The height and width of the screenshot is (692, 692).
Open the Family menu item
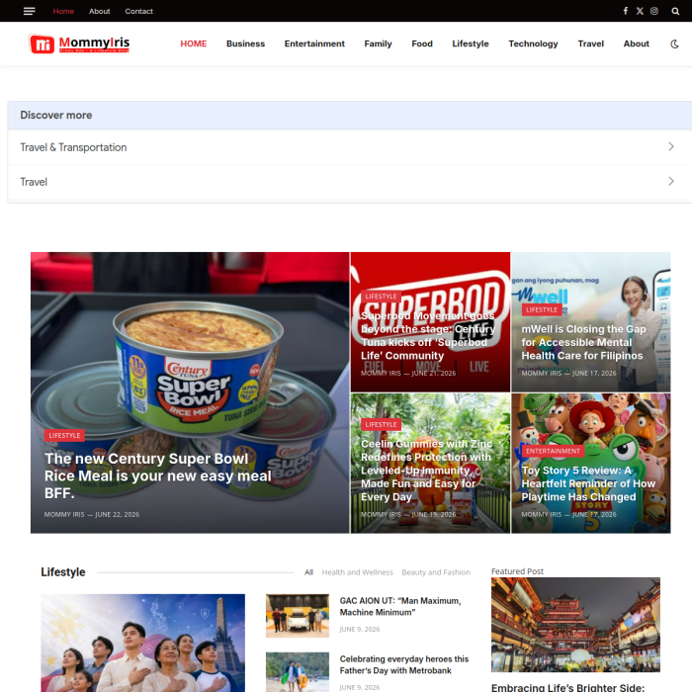click(378, 43)
